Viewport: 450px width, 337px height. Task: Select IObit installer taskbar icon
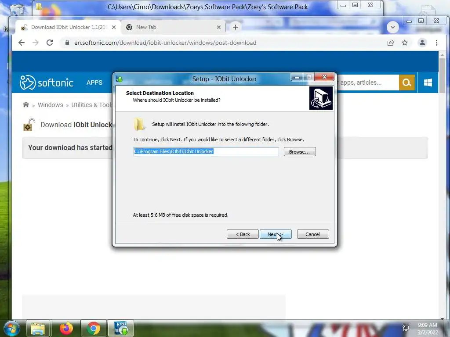point(121,329)
